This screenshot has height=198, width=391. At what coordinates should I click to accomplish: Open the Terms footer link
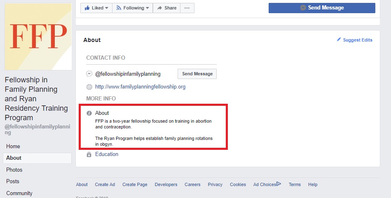tap(295, 184)
